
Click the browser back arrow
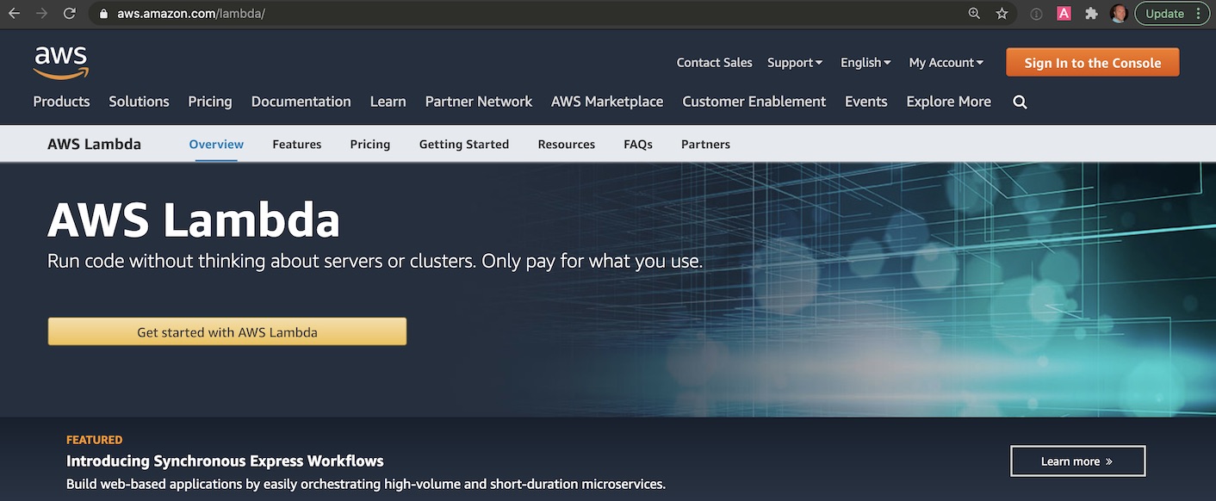pos(14,13)
